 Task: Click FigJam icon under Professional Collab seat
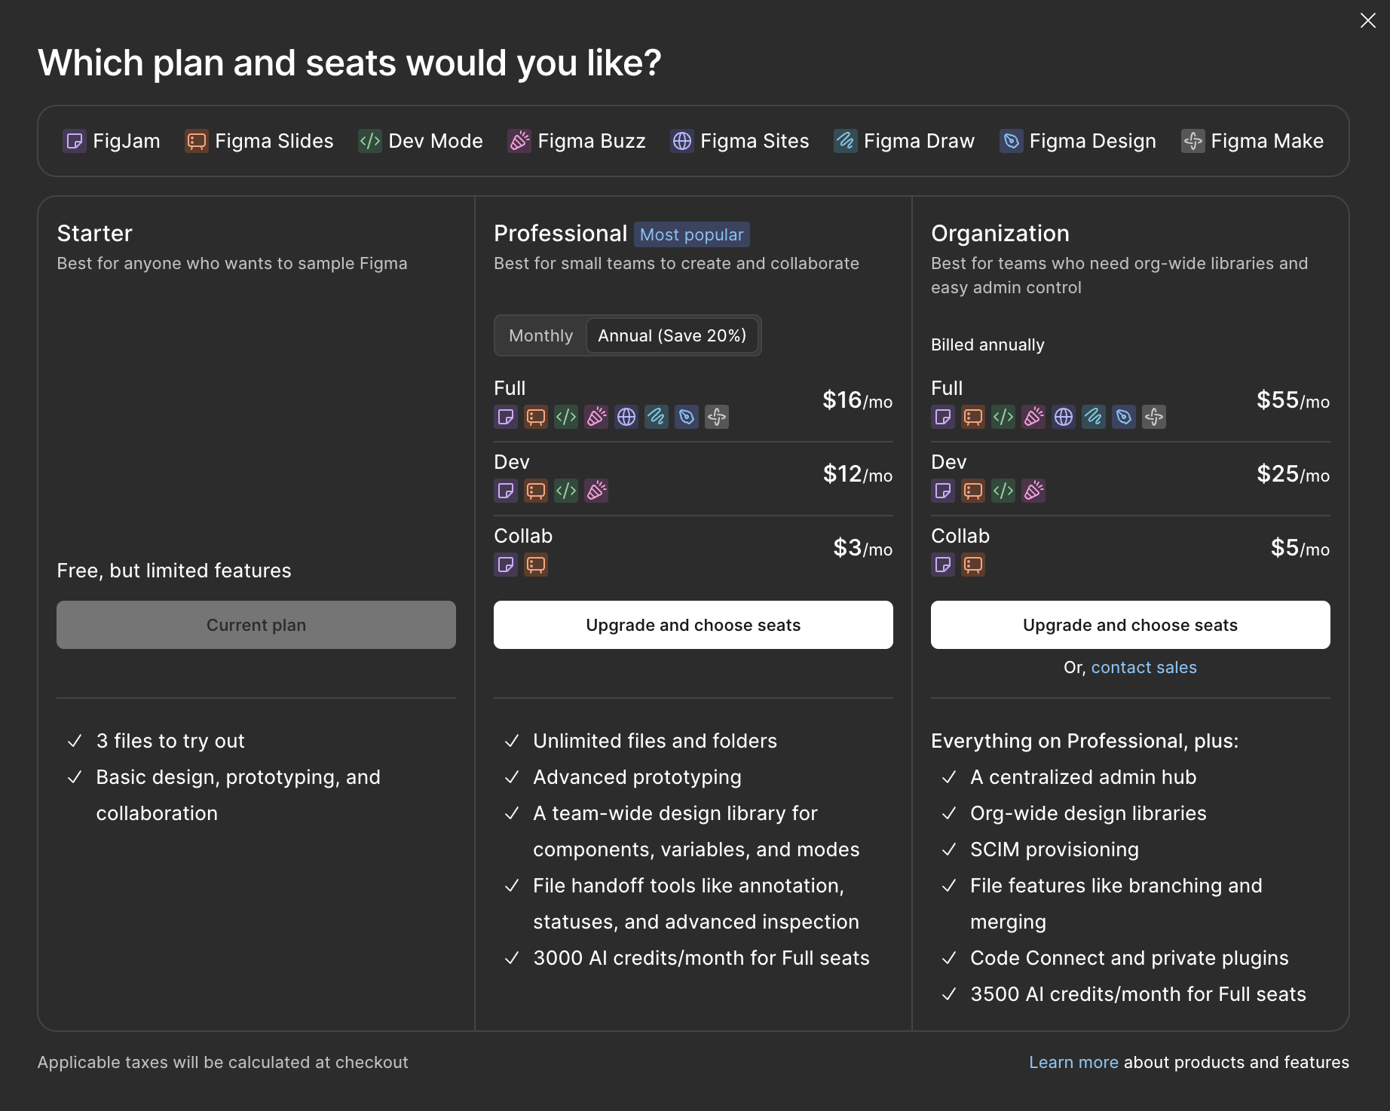pos(506,565)
